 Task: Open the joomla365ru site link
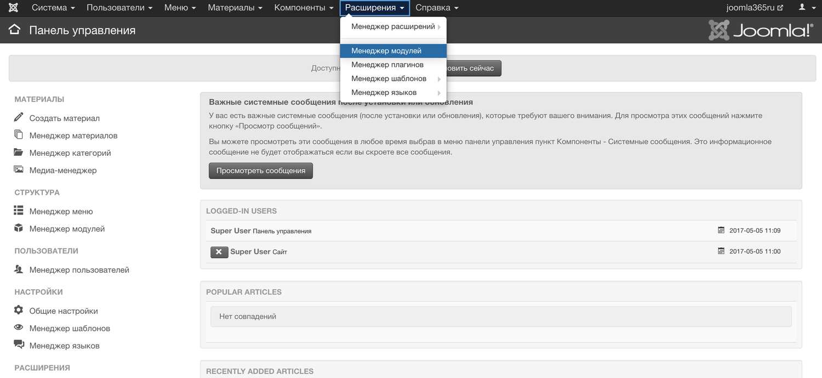point(754,8)
